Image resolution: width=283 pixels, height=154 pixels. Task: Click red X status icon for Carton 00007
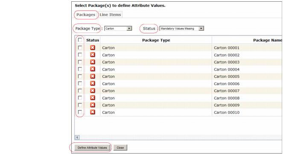(93, 91)
